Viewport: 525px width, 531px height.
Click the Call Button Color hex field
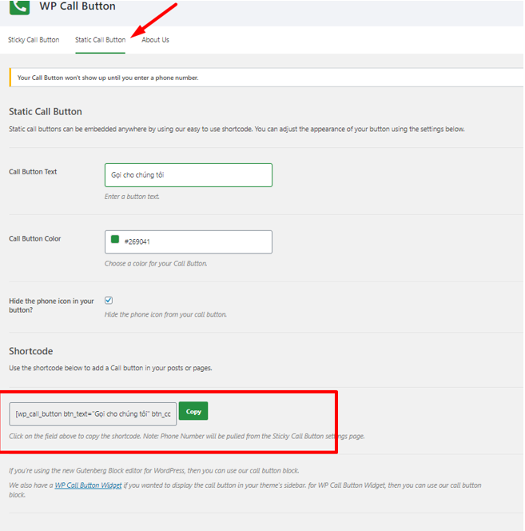(189, 242)
